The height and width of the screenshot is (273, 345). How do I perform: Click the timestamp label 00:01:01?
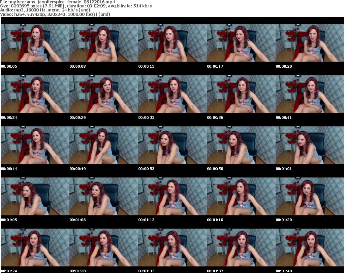click(284, 169)
